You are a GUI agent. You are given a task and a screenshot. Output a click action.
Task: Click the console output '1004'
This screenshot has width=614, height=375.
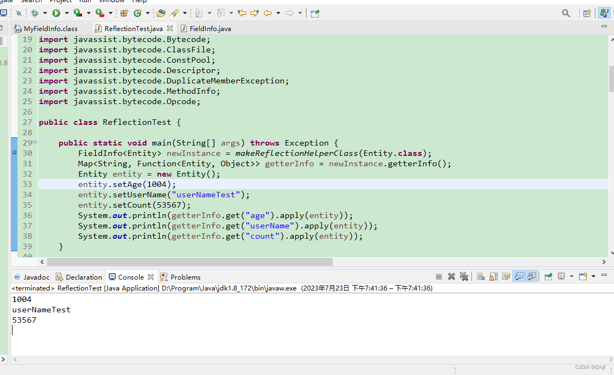tap(21, 299)
